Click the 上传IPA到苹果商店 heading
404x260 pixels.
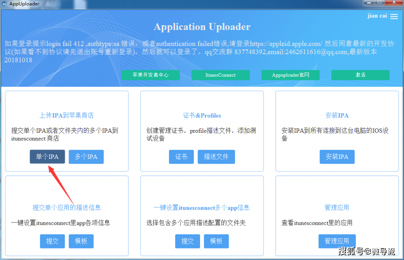click(66, 115)
